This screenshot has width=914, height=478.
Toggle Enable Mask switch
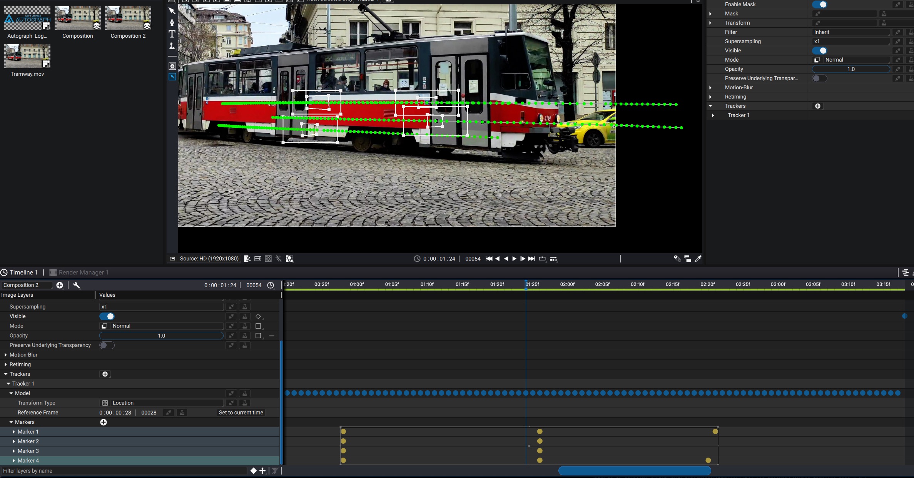(x=819, y=4)
